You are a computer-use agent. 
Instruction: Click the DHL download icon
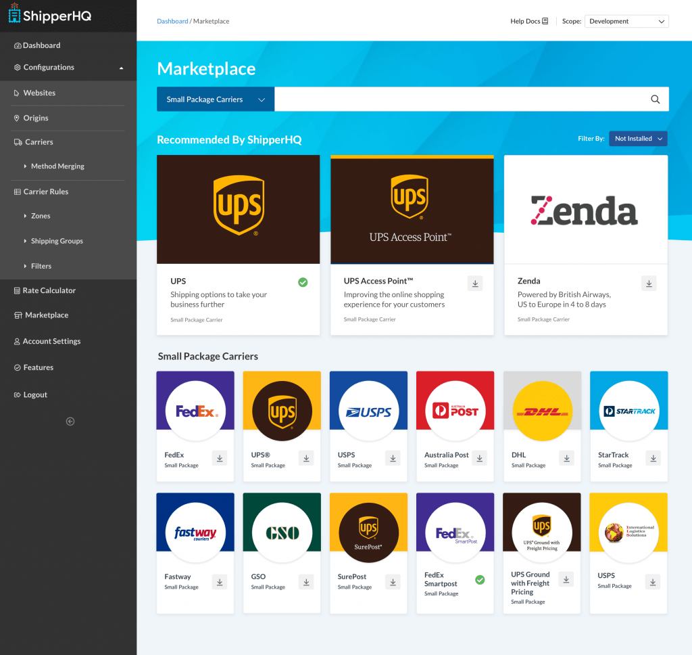click(x=566, y=458)
